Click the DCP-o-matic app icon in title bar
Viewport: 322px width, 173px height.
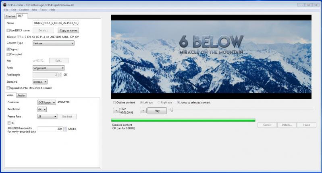tap(5, 5)
